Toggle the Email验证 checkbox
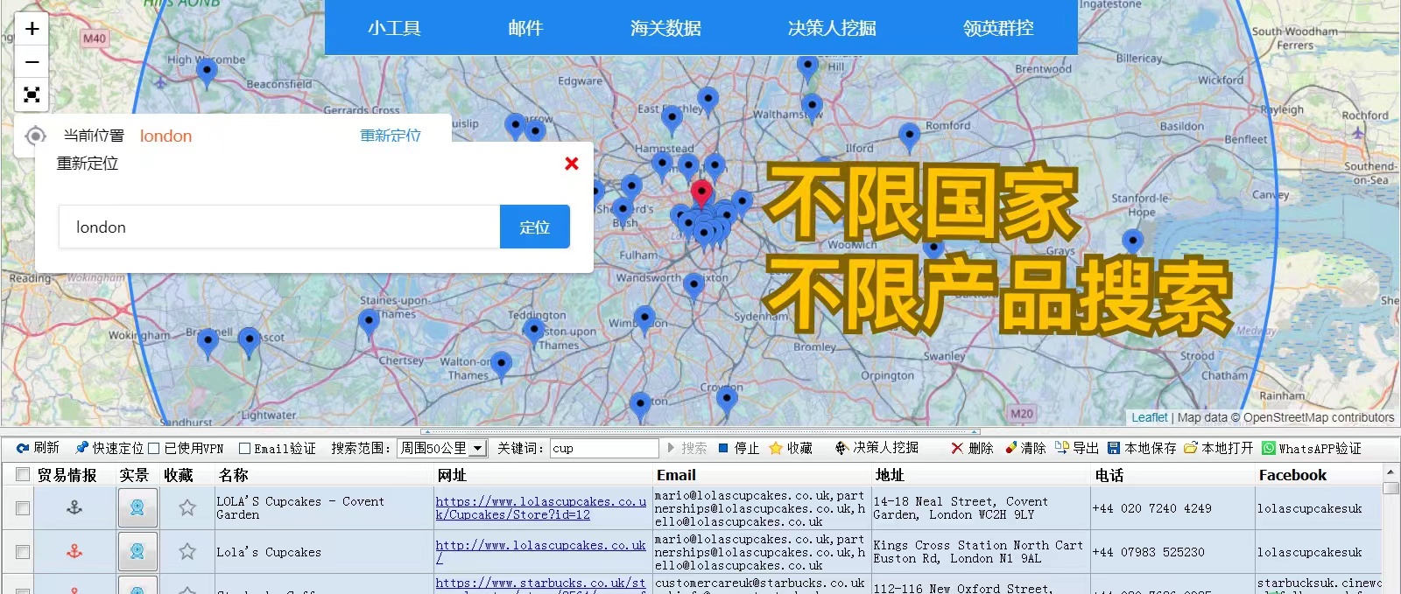 point(244,448)
